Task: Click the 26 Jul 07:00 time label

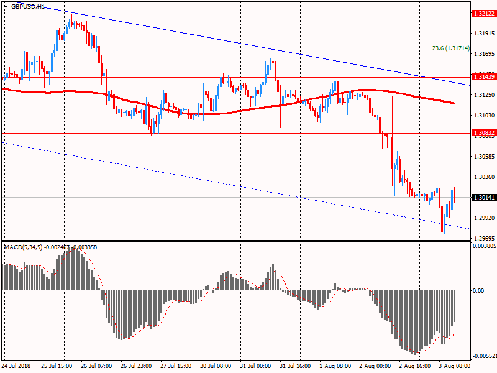Action: (x=96, y=366)
